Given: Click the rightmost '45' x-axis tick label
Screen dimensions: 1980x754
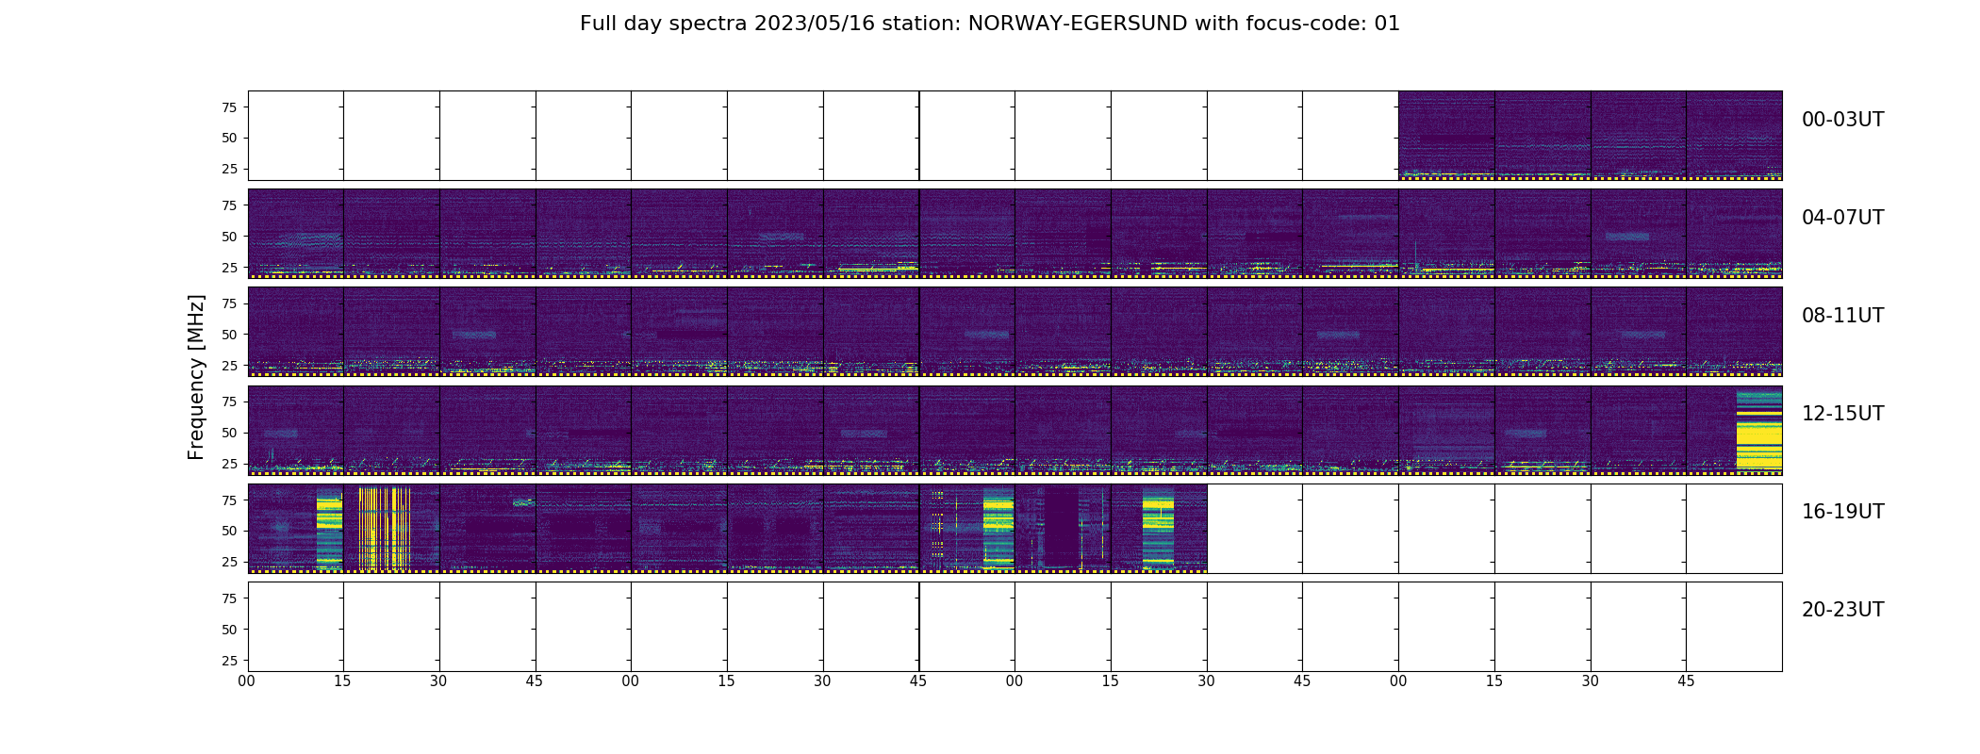Looking at the screenshot, I should pos(1686,681).
